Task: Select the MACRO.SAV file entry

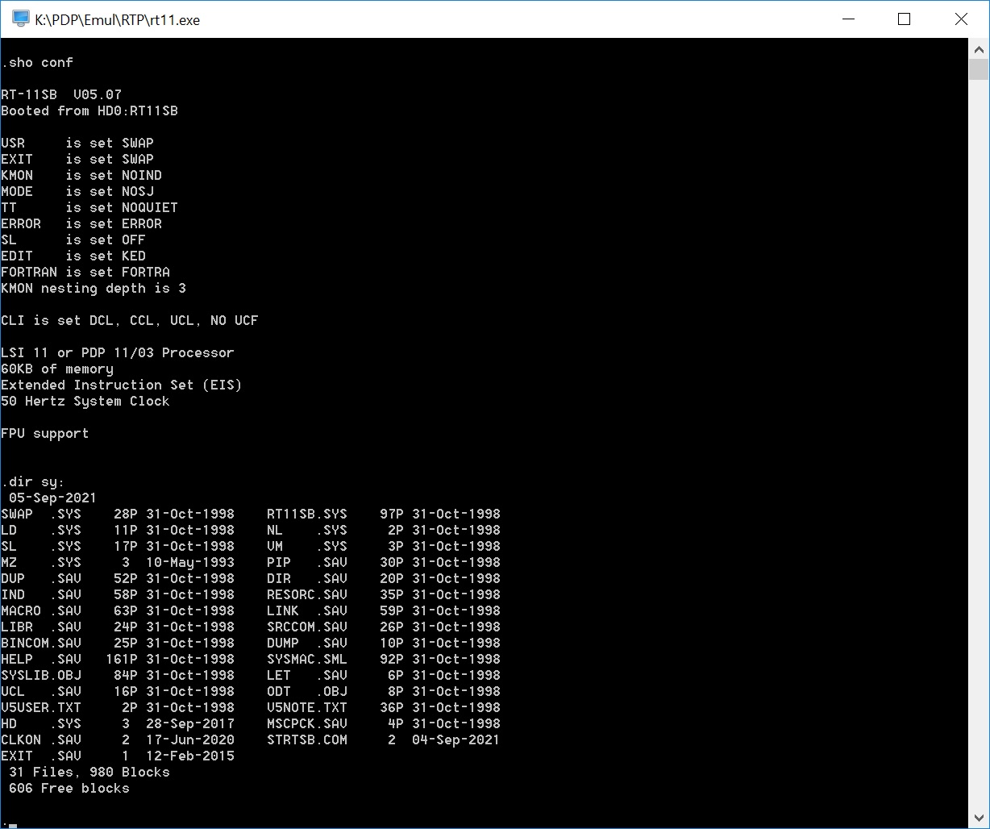Action: [x=41, y=610]
